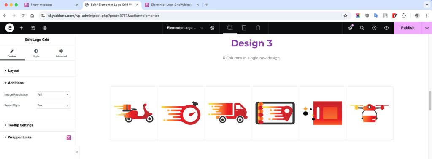Open the Elementor logo menu
This screenshot has height=159, width=432.
10,28
